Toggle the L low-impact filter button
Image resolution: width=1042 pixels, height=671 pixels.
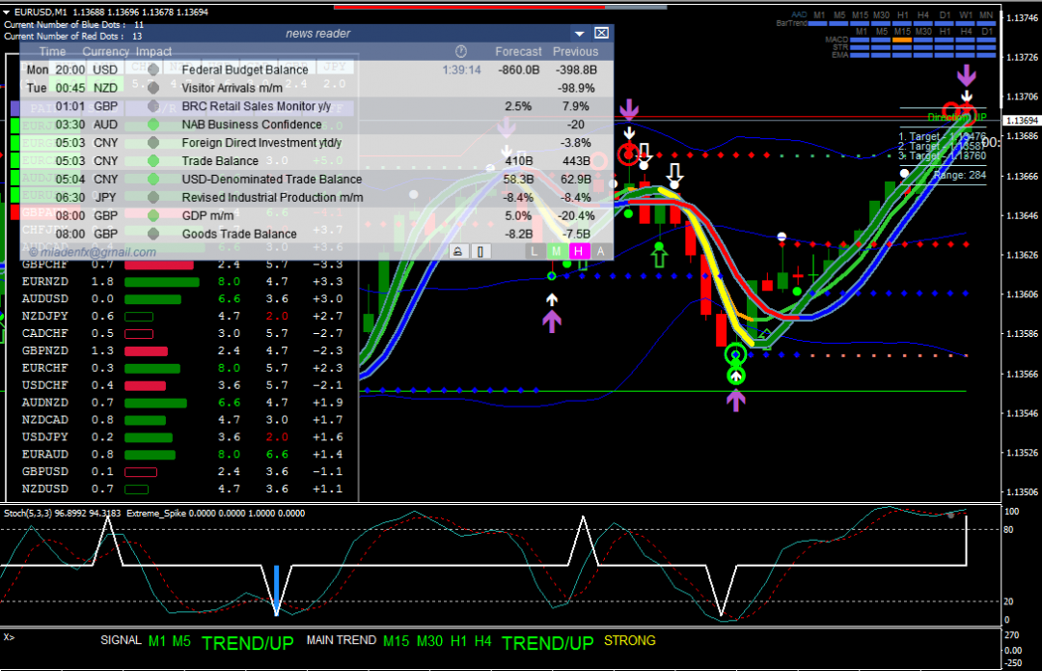(535, 251)
